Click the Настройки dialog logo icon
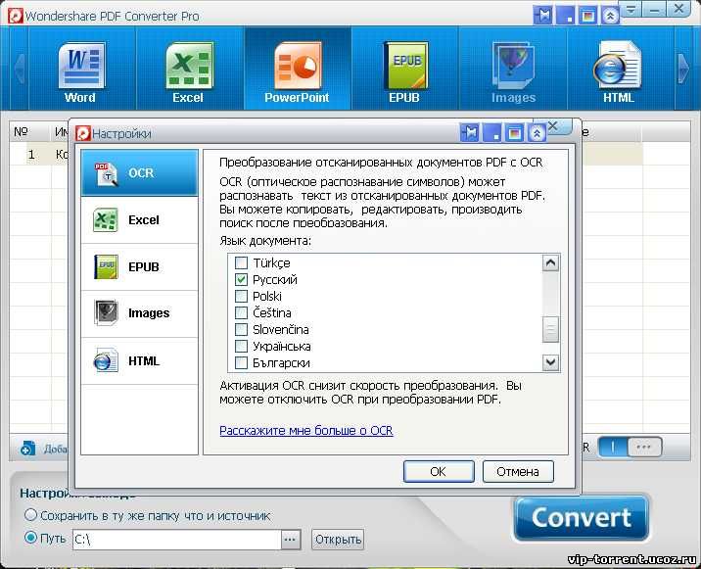 pos(83,133)
